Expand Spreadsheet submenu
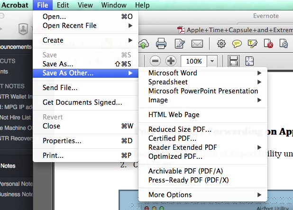 [x=203, y=82]
